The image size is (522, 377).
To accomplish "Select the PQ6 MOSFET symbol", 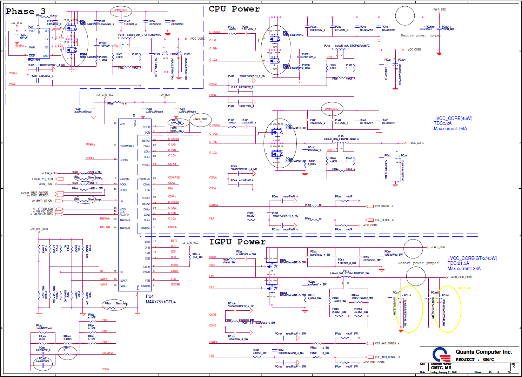I will point(276,132).
